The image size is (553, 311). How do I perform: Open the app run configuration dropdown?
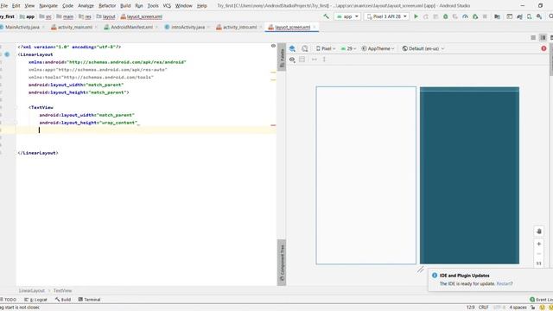click(x=347, y=16)
